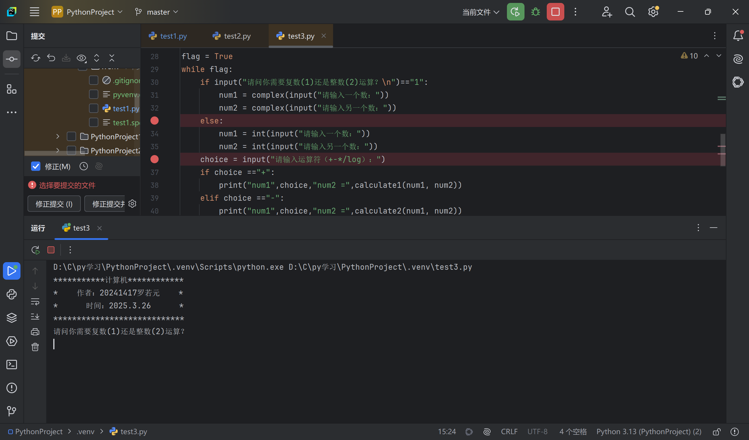Open the Python Console tool window

(12, 294)
